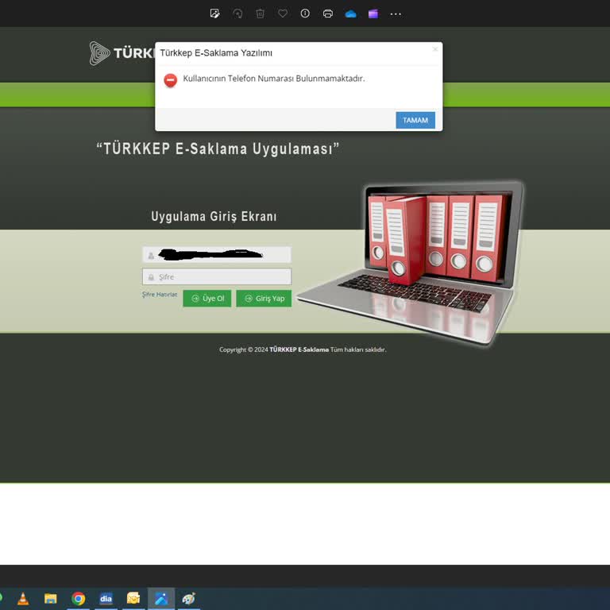Mark image as favorite with heart icon
The width and height of the screenshot is (610, 610).
click(x=283, y=14)
